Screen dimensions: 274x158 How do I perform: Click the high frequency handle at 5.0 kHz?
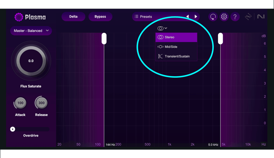220,38
